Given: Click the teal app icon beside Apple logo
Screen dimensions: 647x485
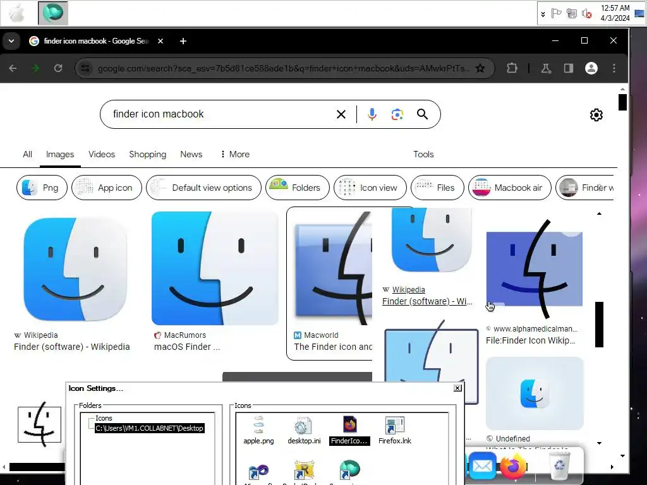Looking at the screenshot, I should tap(53, 13).
